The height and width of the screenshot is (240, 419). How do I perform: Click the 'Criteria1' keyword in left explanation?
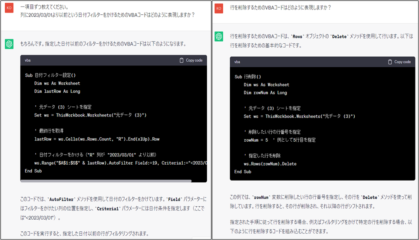coord(108,209)
